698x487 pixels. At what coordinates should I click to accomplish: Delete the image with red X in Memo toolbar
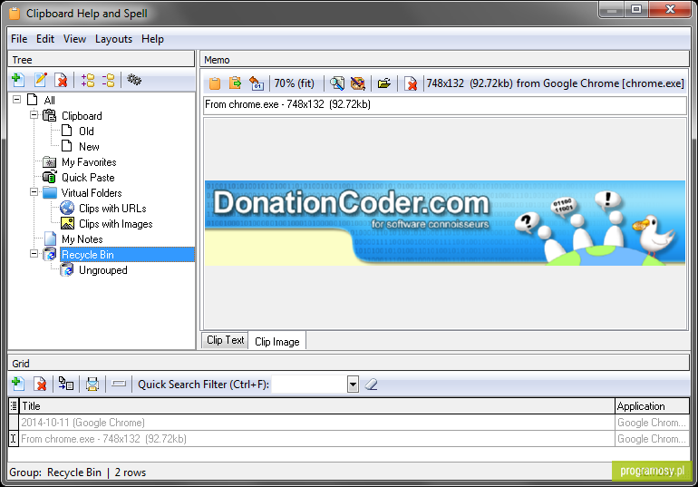pyautogui.click(x=411, y=83)
